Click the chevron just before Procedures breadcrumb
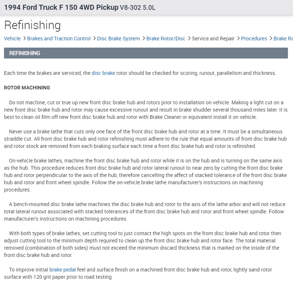The image size is (293, 298). 238,39
